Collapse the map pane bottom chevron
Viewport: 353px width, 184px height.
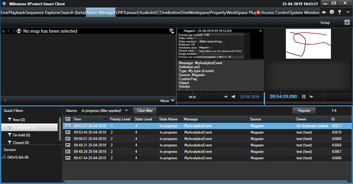[x=5, y=100]
